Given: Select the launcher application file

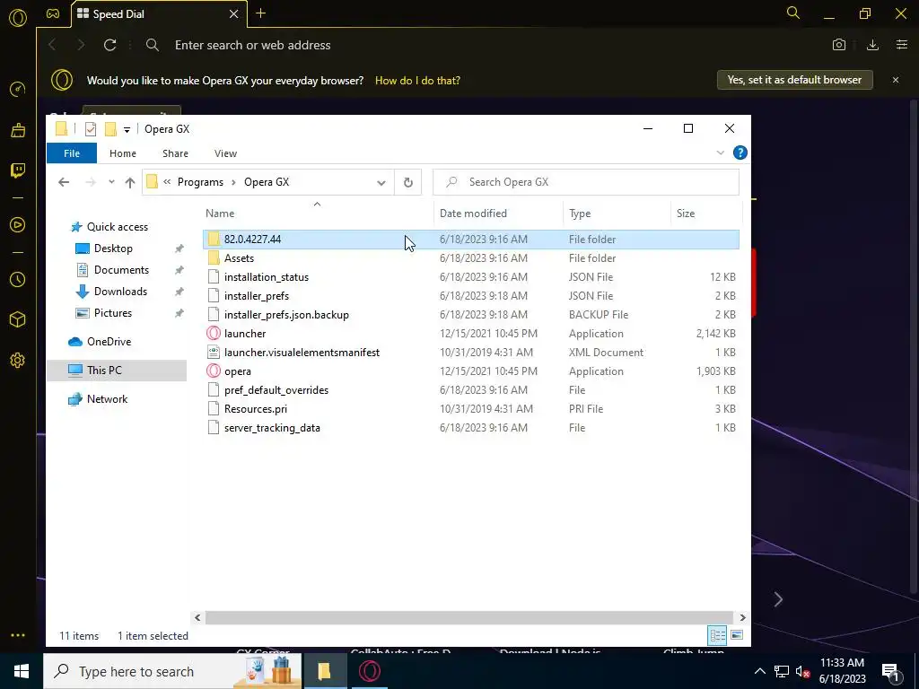Looking at the screenshot, I should [470, 334].
